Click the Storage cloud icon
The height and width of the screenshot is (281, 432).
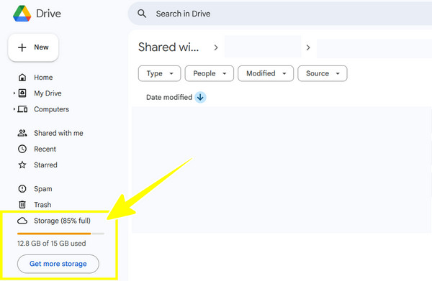pos(22,221)
